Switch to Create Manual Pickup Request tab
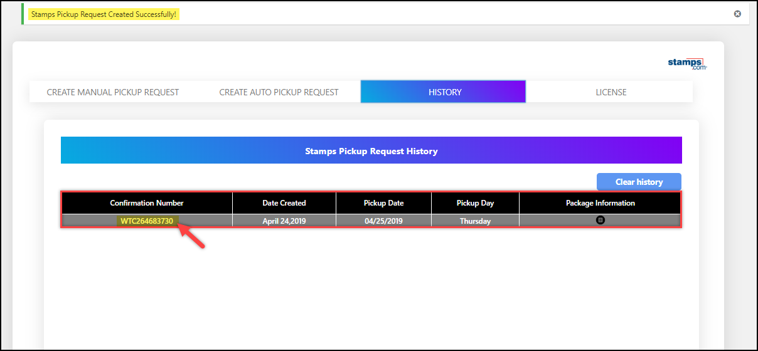Viewport: 758px width, 351px height. click(x=113, y=92)
